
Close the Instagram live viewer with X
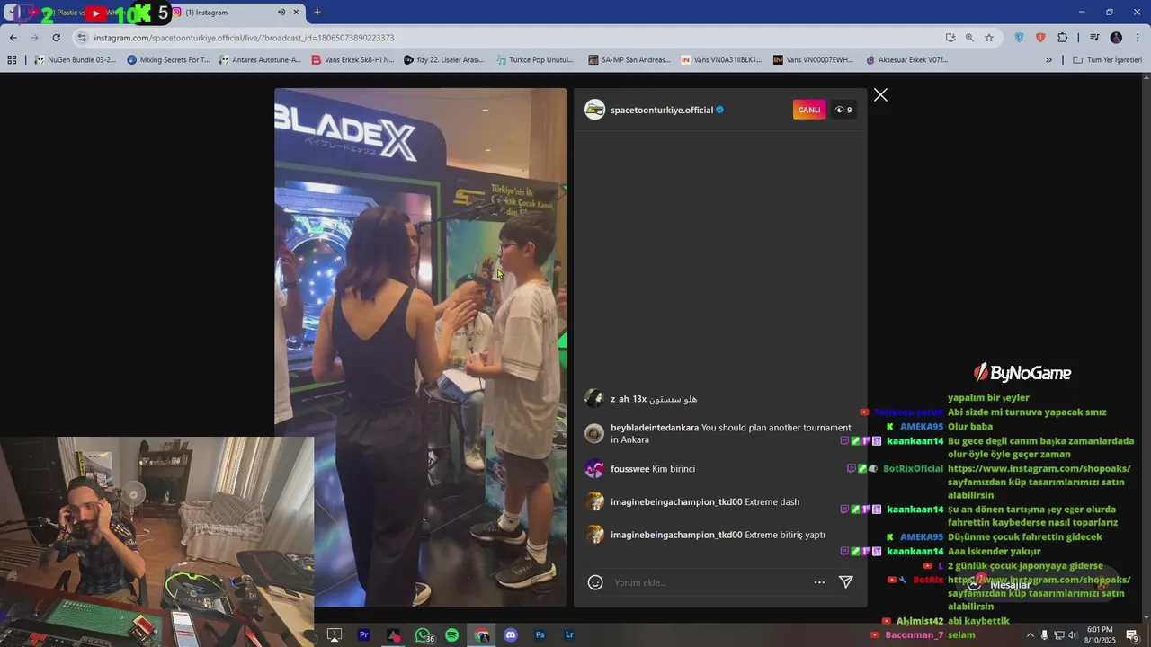click(x=880, y=95)
